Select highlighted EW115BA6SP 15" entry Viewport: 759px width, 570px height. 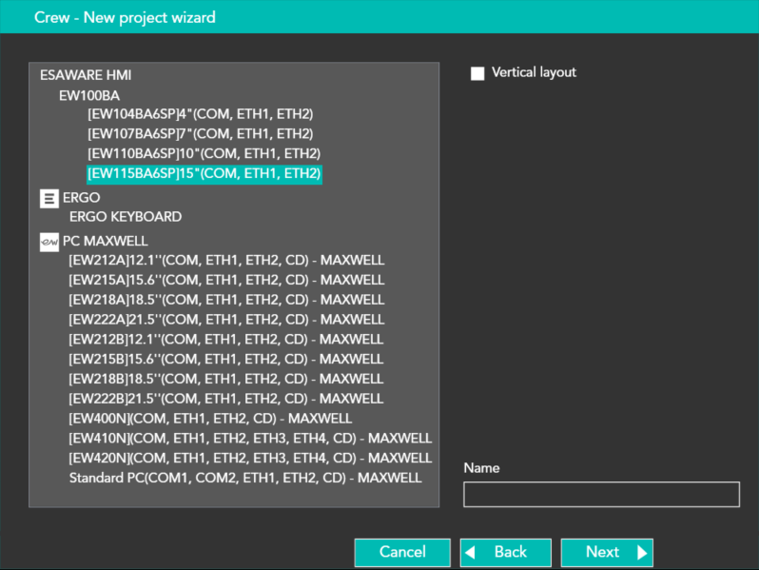tap(204, 173)
